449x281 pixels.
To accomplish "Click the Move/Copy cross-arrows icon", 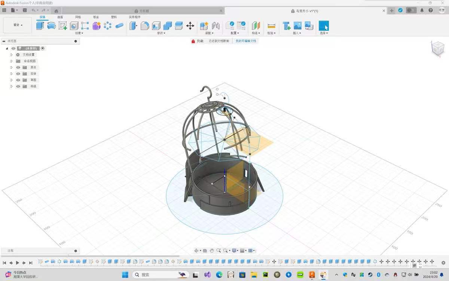I will coord(190,25).
